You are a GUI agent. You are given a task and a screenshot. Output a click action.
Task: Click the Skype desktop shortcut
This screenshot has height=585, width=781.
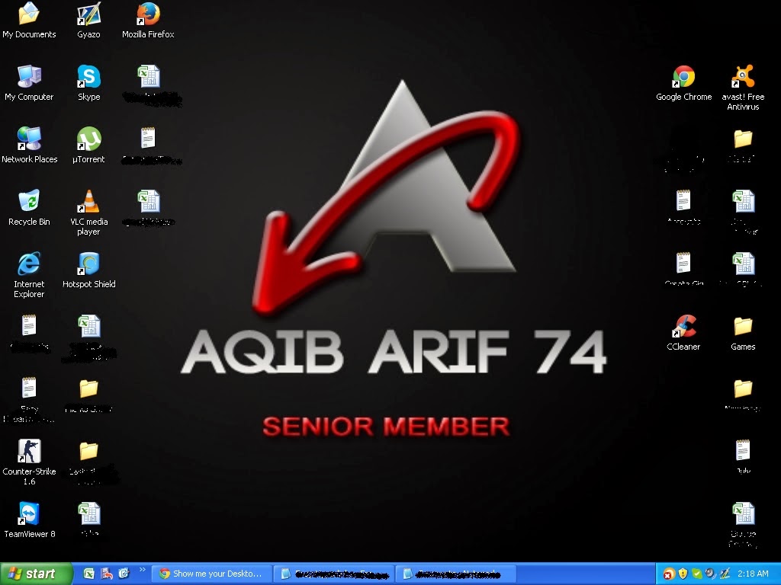pyautogui.click(x=88, y=82)
